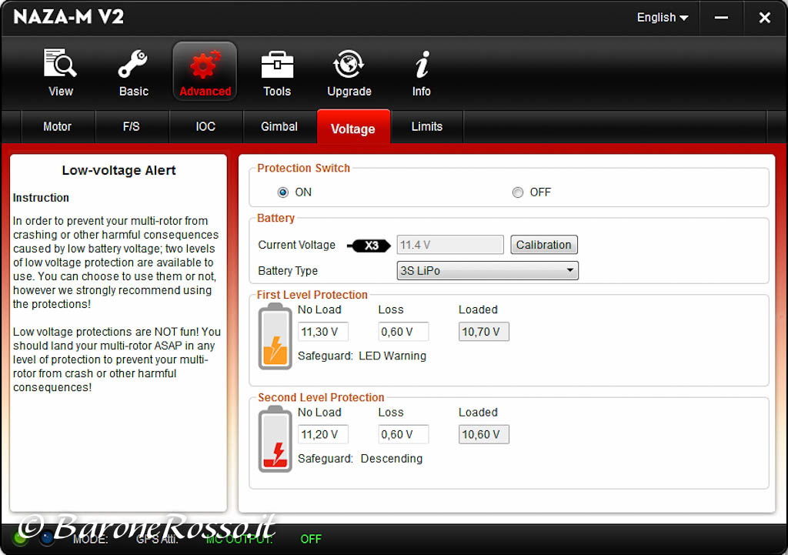Open the Tools toolbox icon

coord(277,65)
